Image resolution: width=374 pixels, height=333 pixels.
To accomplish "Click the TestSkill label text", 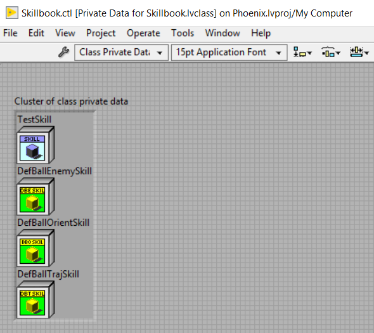I will tap(35, 119).
